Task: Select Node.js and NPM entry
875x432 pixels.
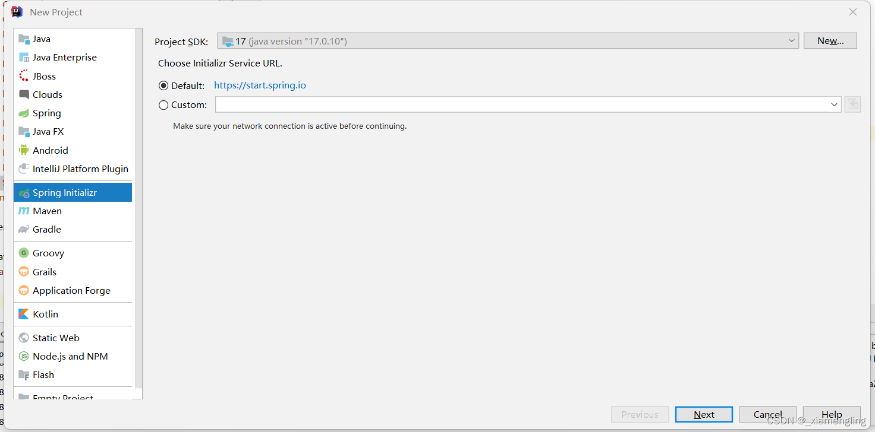Action: (73, 356)
